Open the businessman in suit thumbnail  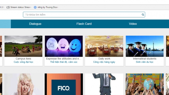coord(104,84)
